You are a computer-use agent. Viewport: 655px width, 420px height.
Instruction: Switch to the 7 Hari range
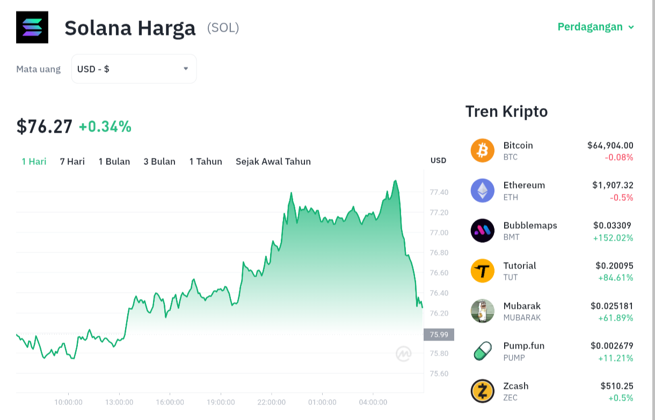point(72,161)
